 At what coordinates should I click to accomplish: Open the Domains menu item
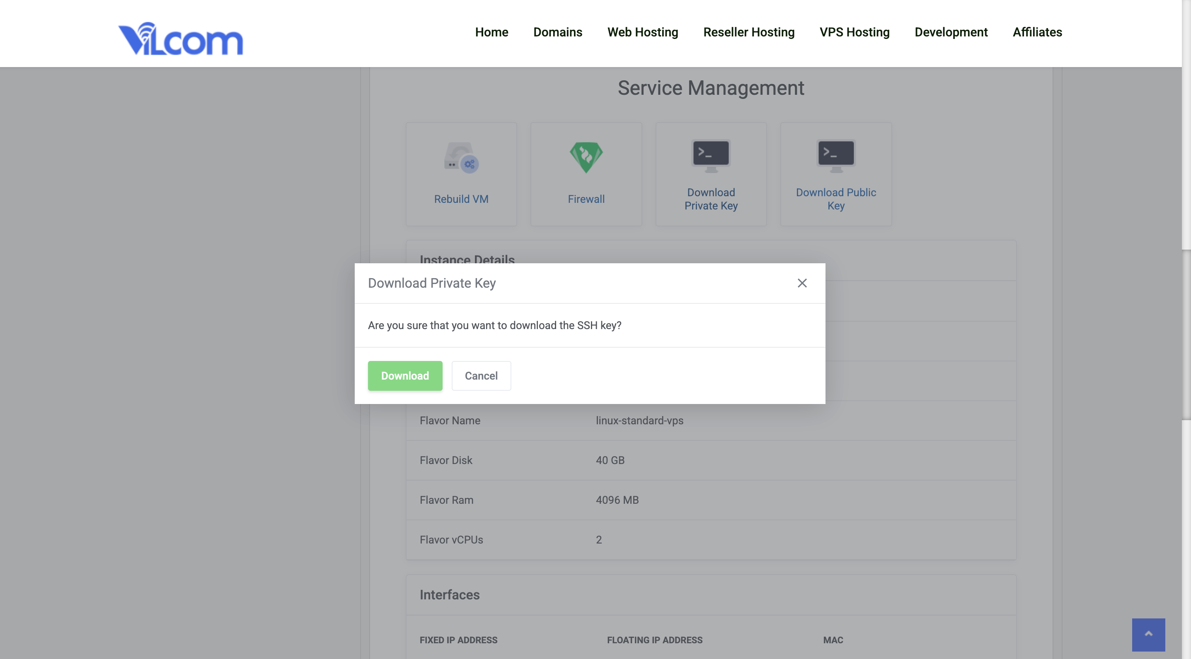[x=558, y=32]
